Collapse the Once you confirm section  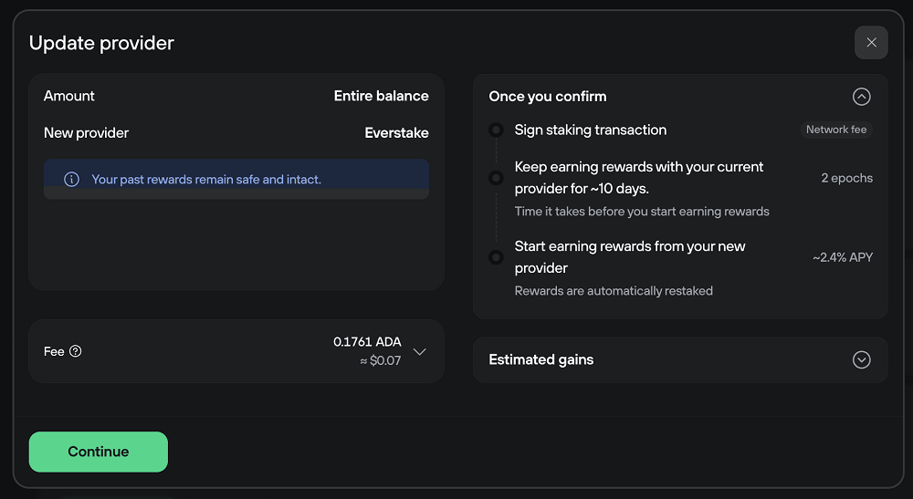[862, 97]
